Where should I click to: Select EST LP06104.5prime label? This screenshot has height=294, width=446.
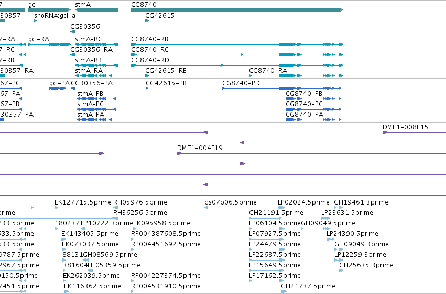coord(275,223)
